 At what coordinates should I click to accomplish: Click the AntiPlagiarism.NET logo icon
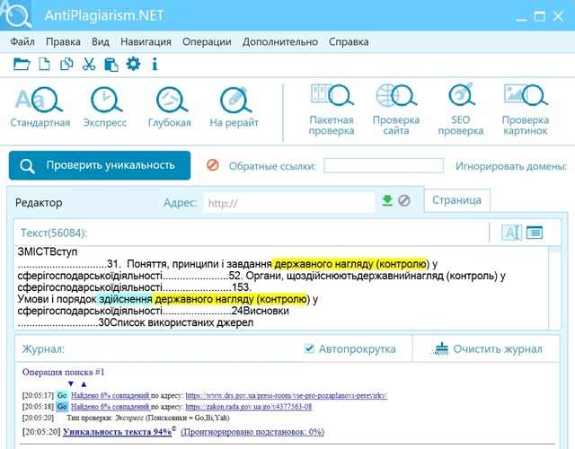16,15
